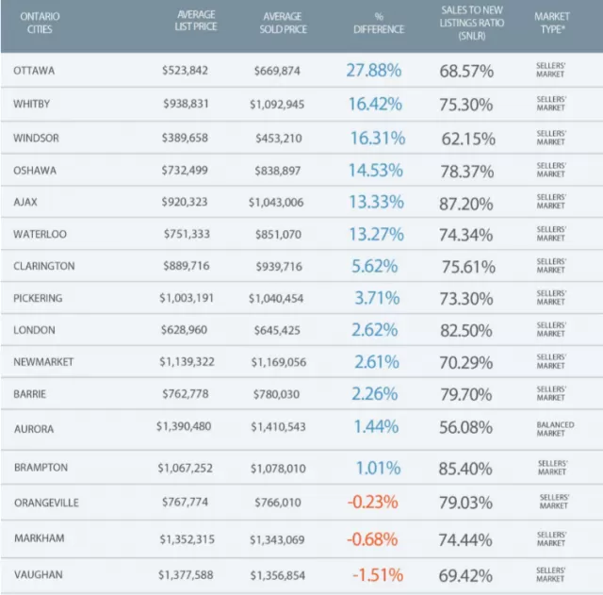
Task: Click Oshawa's SNLR value 78.37%
Action: click(x=467, y=172)
